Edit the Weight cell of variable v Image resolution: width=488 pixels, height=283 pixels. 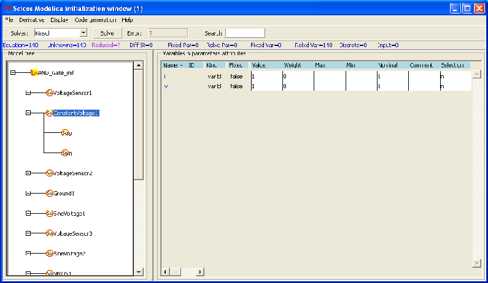[x=298, y=86]
